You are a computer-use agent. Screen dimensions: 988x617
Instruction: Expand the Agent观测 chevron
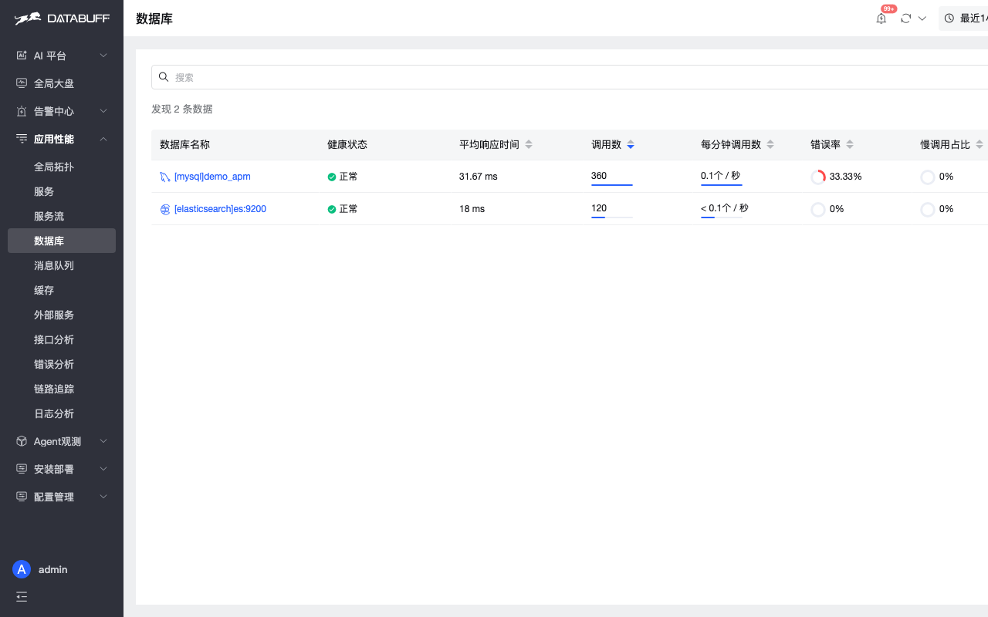pyautogui.click(x=103, y=441)
